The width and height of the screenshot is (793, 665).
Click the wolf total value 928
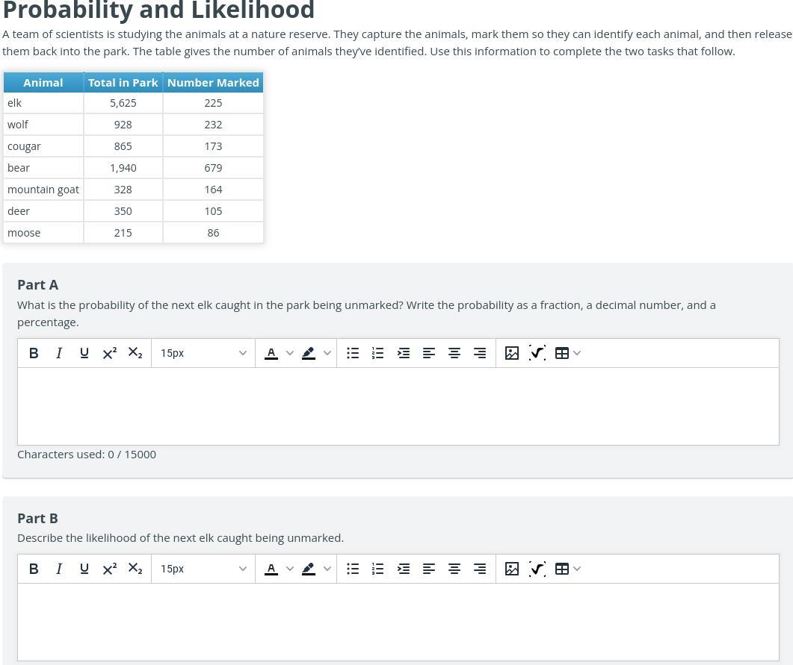pos(123,125)
